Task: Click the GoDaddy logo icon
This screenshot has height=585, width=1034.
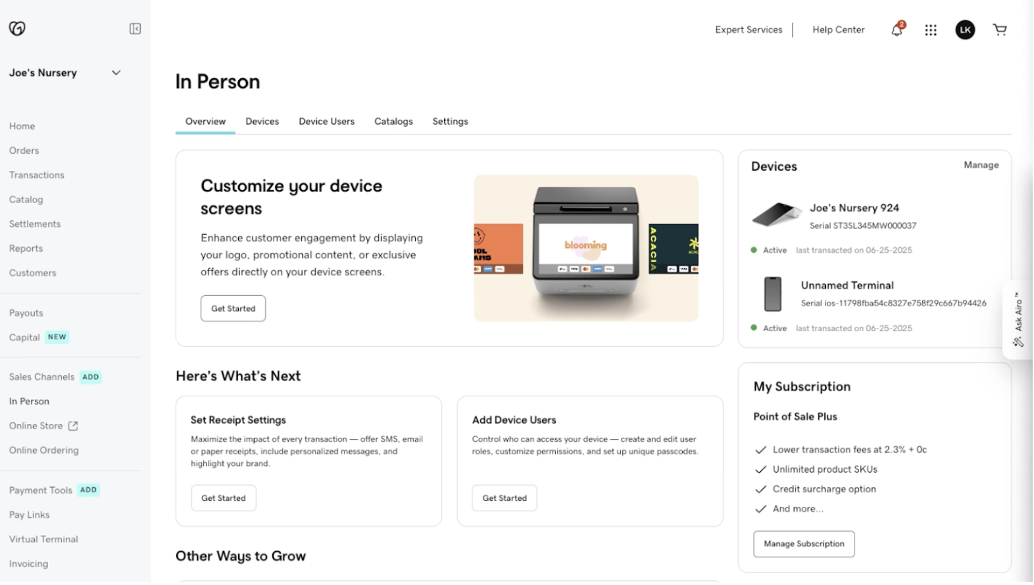Action: (x=17, y=28)
